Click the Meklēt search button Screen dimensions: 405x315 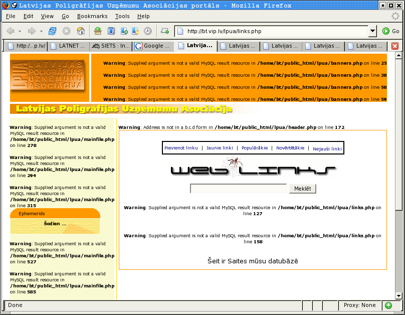[302, 189]
